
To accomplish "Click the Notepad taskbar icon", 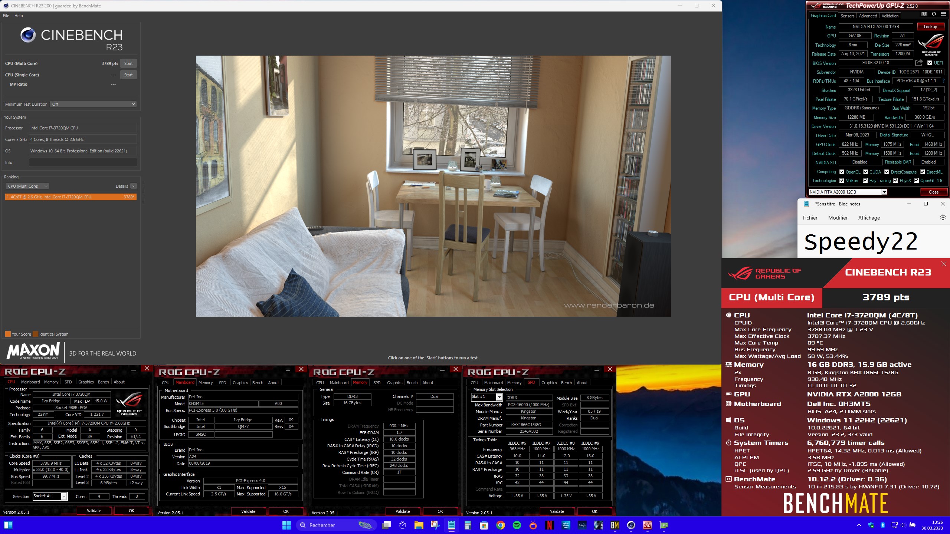I will click(452, 525).
